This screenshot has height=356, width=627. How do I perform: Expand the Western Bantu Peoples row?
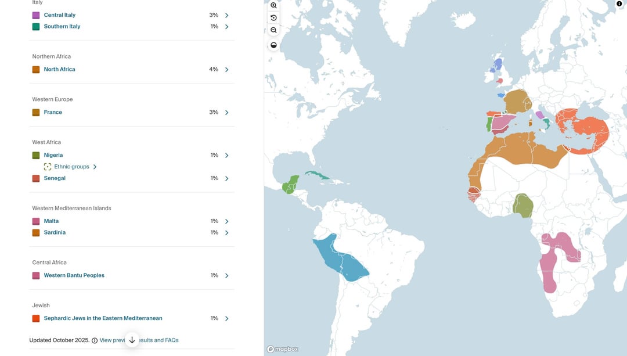coord(226,276)
